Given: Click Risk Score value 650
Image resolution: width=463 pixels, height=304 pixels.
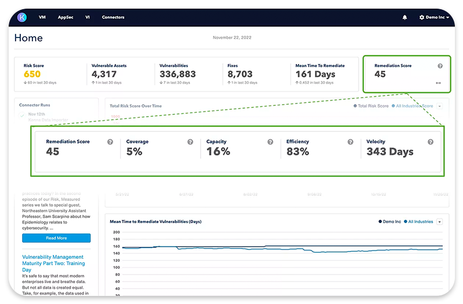Looking at the screenshot, I should 32,74.
